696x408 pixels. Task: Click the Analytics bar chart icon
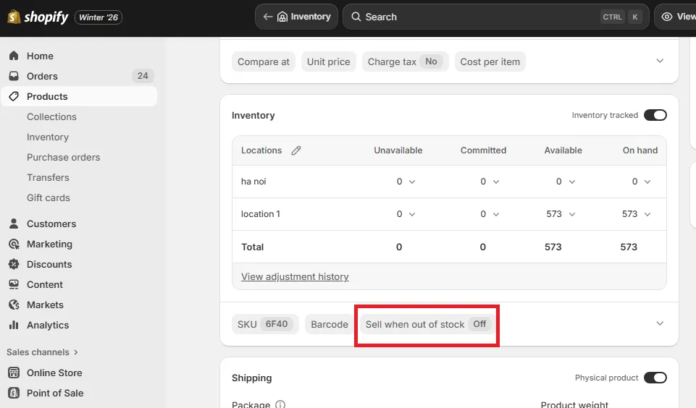[14, 325]
